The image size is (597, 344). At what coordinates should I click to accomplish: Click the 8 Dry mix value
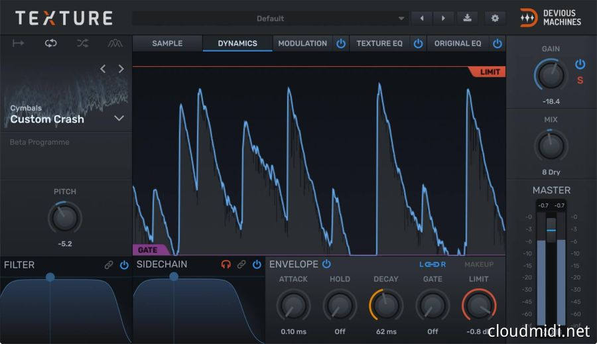(x=551, y=172)
